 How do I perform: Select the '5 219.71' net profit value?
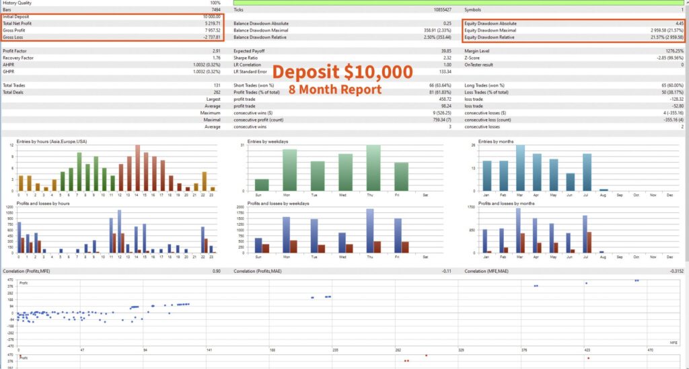(x=213, y=24)
